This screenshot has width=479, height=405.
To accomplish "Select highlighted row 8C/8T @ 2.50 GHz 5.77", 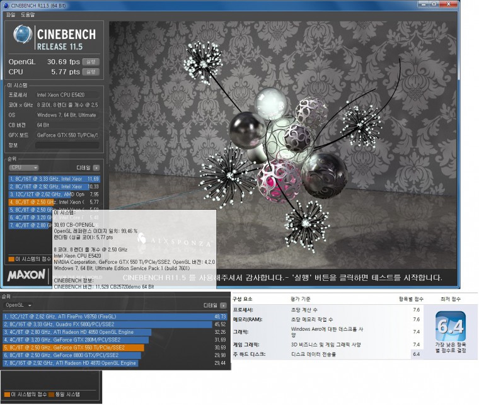I will click(54, 202).
